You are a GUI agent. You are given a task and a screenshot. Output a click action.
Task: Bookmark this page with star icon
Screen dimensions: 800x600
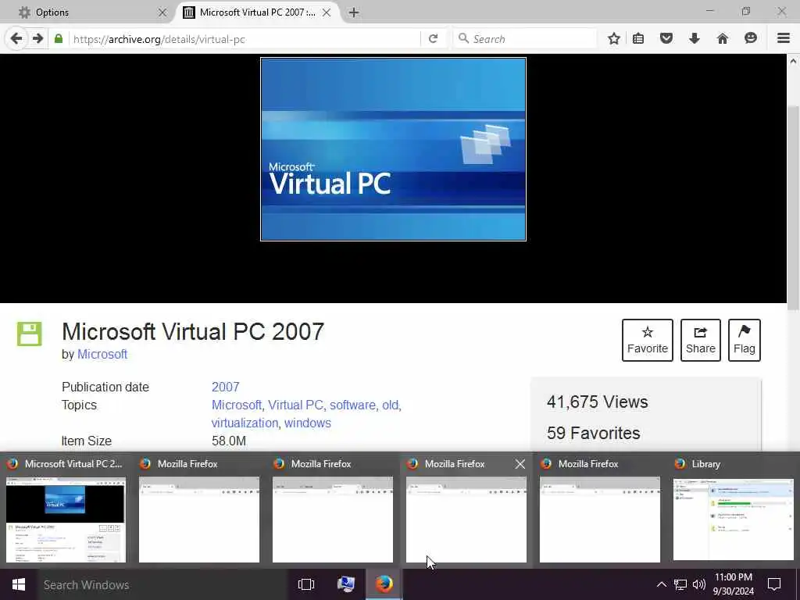pyautogui.click(x=614, y=39)
